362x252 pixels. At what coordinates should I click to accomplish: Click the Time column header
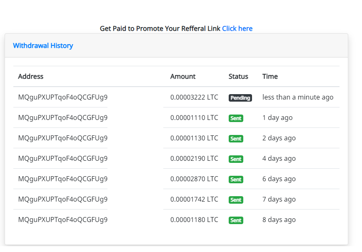point(270,76)
